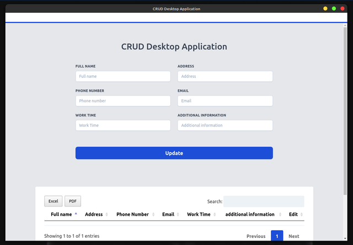Focus the Address text box
Screen dimensions: 353x245
point(225,76)
